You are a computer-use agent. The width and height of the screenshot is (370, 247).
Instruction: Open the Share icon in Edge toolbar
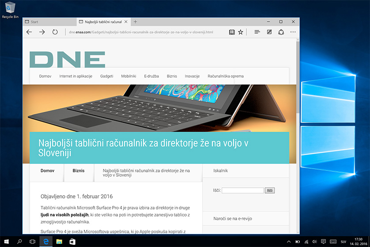pyautogui.click(x=281, y=32)
